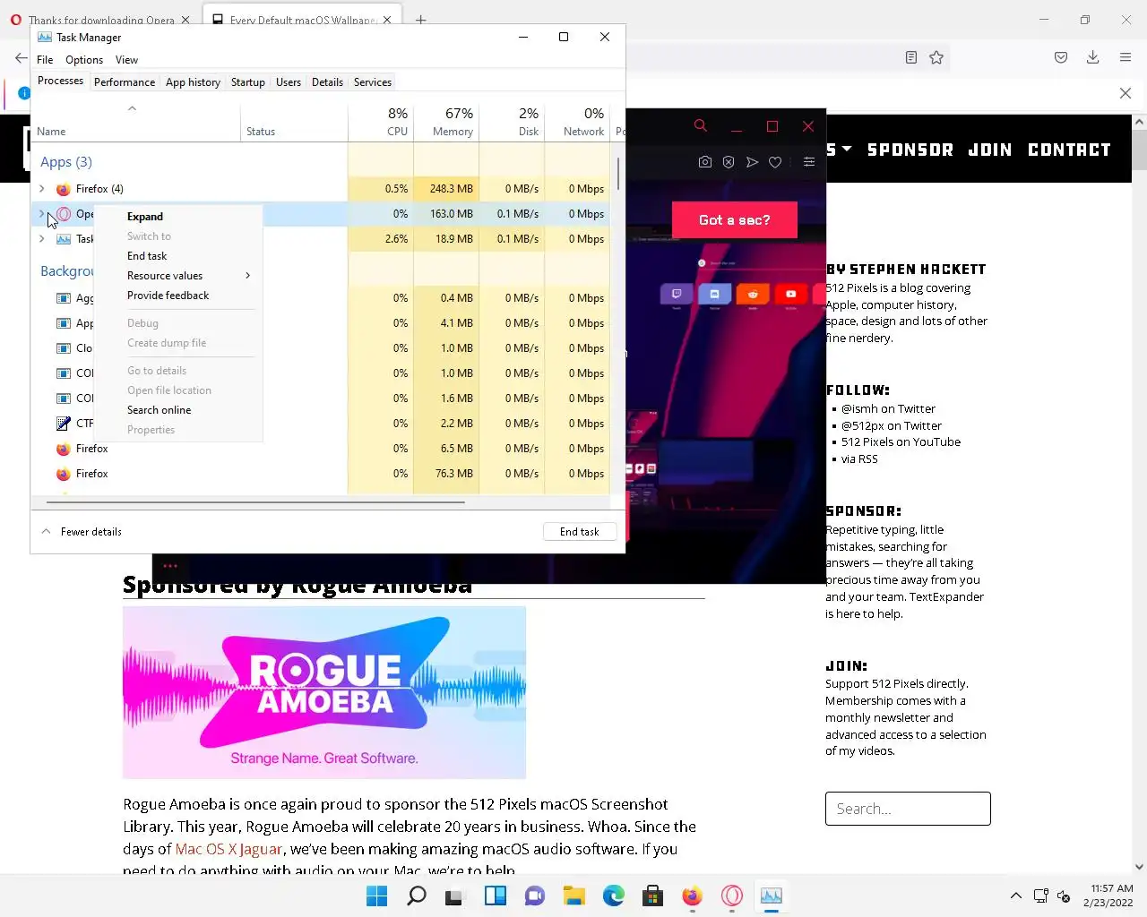Open Resource values submenu
Image resolution: width=1147 pixels, height=917 pixels.
click(x=188, y=276)
